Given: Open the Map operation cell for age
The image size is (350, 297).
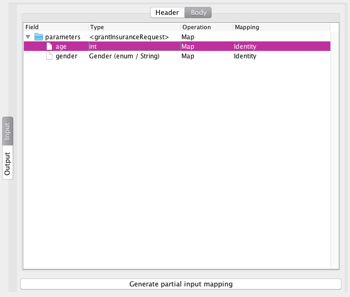Looking at the screenshot, I should [x=207, y=47].
